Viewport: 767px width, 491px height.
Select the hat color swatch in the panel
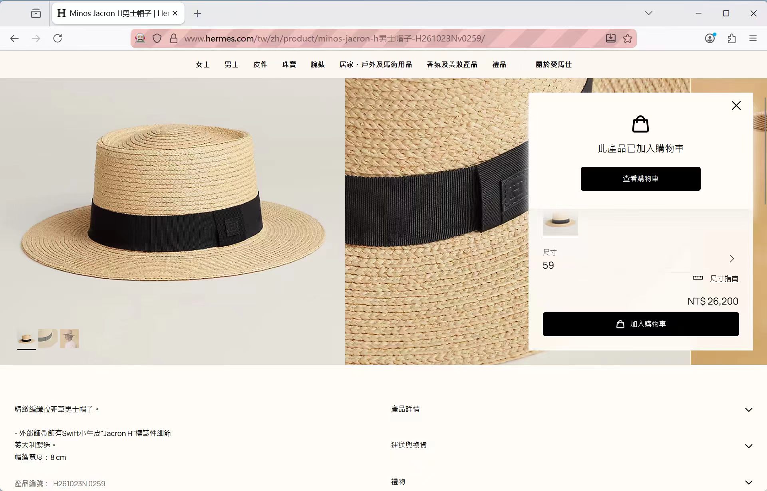pyautogui.click(x=560, y=222)
